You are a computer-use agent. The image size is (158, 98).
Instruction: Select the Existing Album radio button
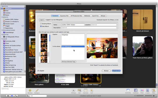click(41, 24)
